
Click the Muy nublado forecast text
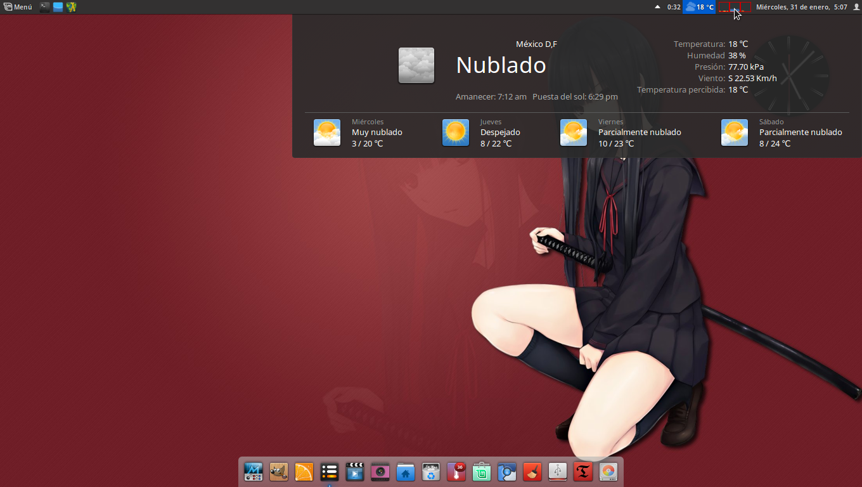coord(377,133)
